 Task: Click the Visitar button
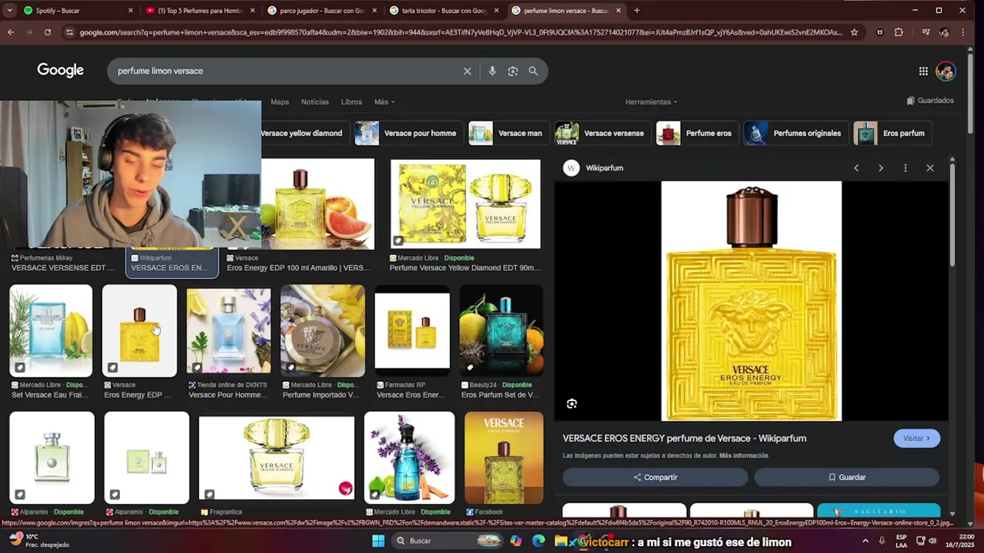[x=916, y=439]
